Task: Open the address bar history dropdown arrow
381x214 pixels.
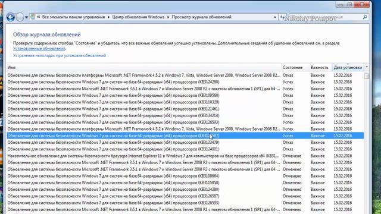Action: click(x=275, y=17)
